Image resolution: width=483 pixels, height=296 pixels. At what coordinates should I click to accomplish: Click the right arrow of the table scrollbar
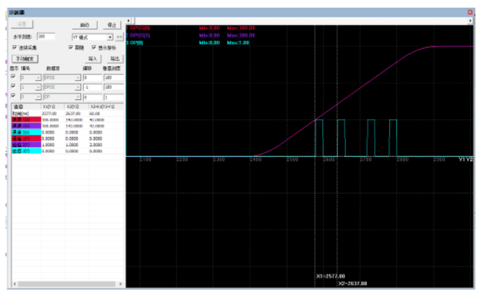point(121,283)
